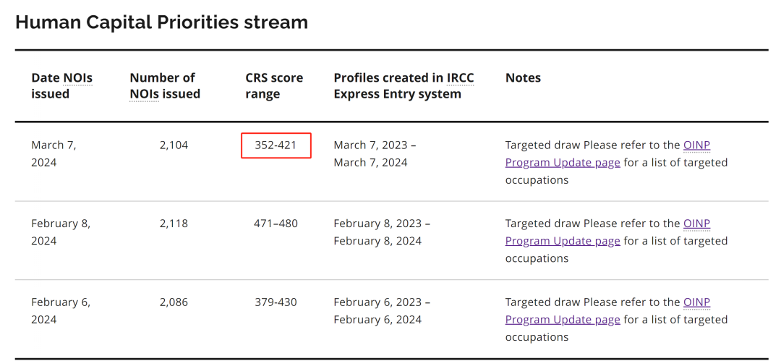Click the 2,118 NOIs issued value
Viewport: 781px width, 361px height.
pyautogui.click(x=174, y=224)
